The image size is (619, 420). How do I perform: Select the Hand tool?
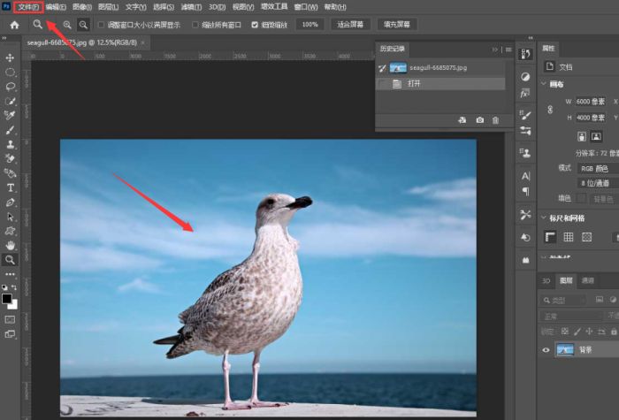(x=11, y=245)
